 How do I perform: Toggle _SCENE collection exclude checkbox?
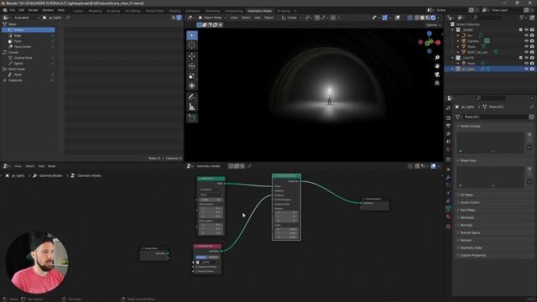(x=521, y=30)
